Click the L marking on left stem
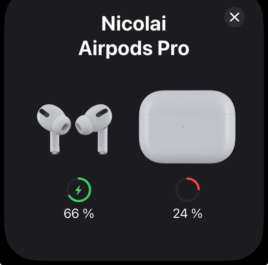This screenshot has height=265, width=268. [x=54, y=145]
